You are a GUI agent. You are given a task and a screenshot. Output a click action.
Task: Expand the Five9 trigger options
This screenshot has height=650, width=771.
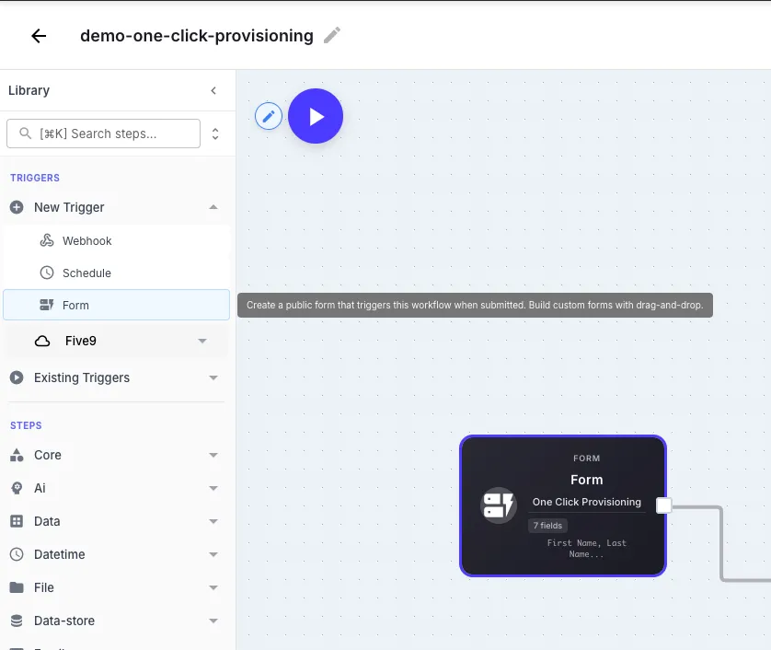202,340
